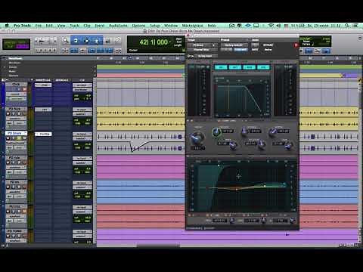
Task: Open the Wi-Fi status menu
Action: pos(271,26)
